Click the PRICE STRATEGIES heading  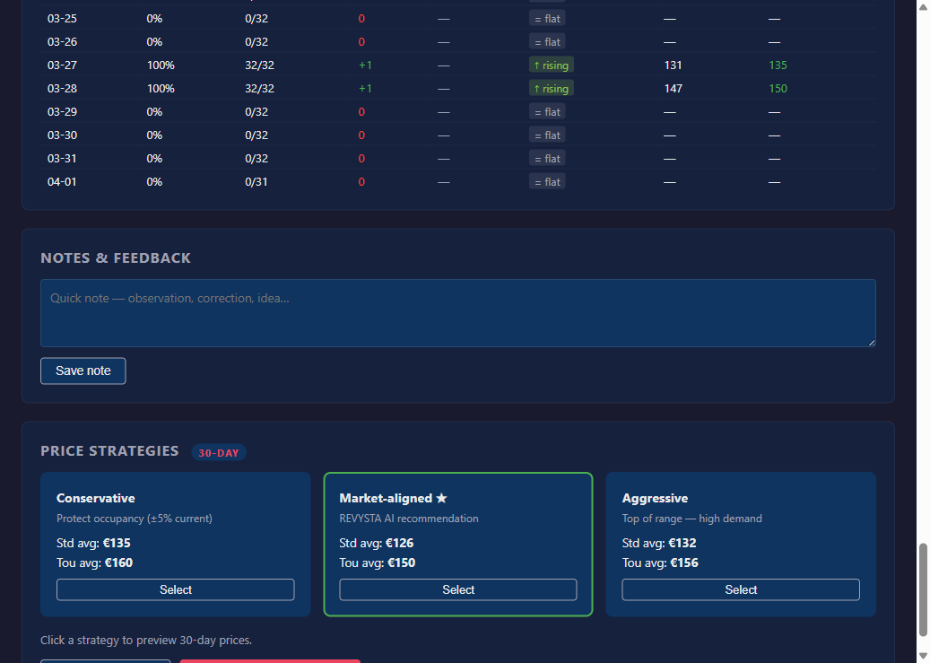coord(109,451)
